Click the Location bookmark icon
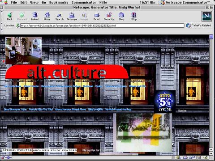Image resolution: width=215 pixels, height=161 pixels. (18, 25)
